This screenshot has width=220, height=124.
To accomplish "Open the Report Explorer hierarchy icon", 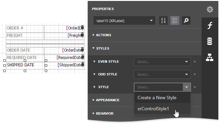I will [x=210, y=57].
